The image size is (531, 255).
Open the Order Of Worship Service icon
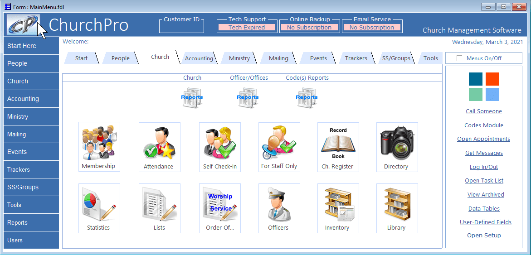click(220, 208)
